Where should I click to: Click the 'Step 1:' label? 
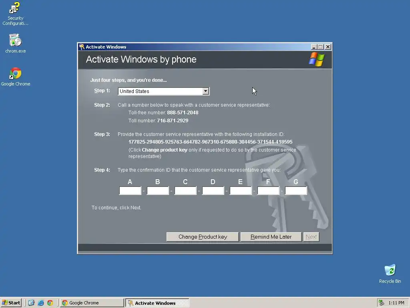[102, 91]
